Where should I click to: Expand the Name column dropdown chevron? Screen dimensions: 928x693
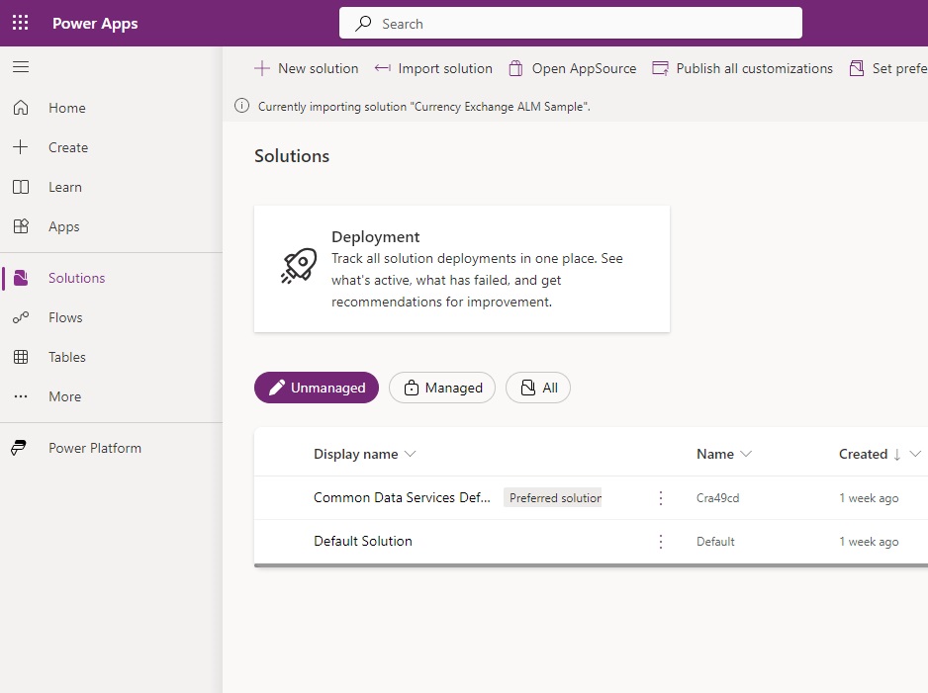click(746, 454)
